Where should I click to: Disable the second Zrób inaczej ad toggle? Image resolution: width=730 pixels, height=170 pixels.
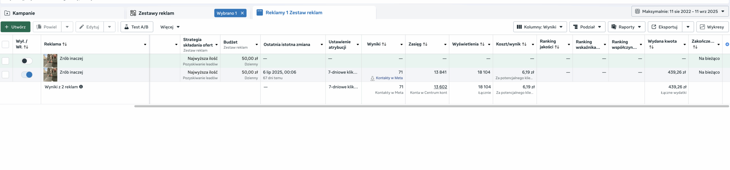click(x=27, y=75)
